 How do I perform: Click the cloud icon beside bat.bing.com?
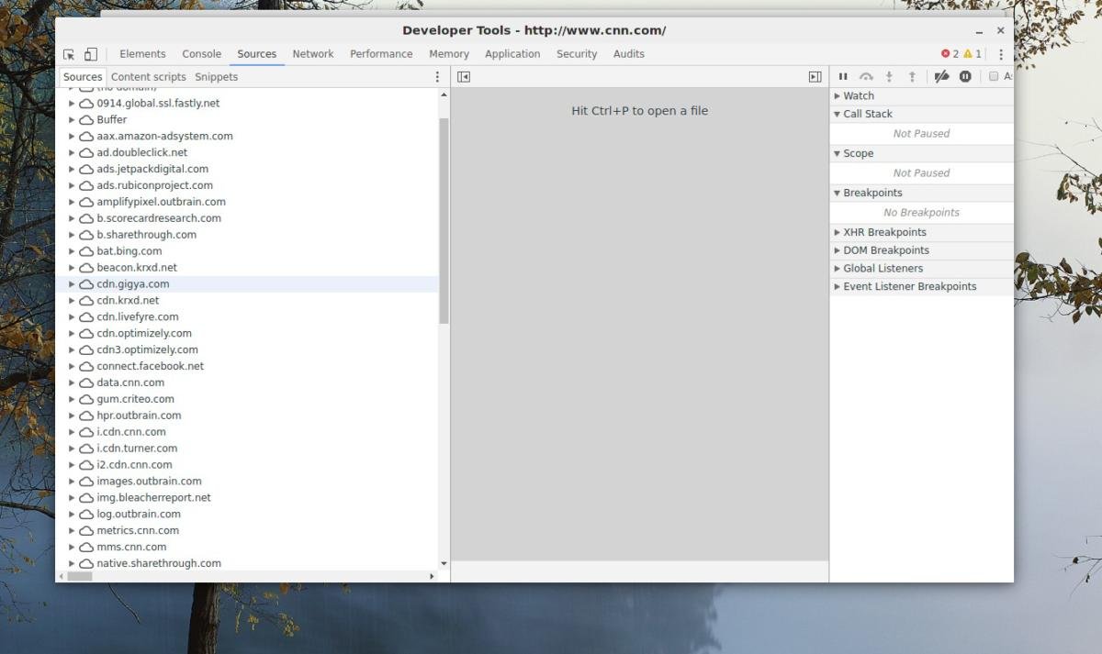click(86, 251)
